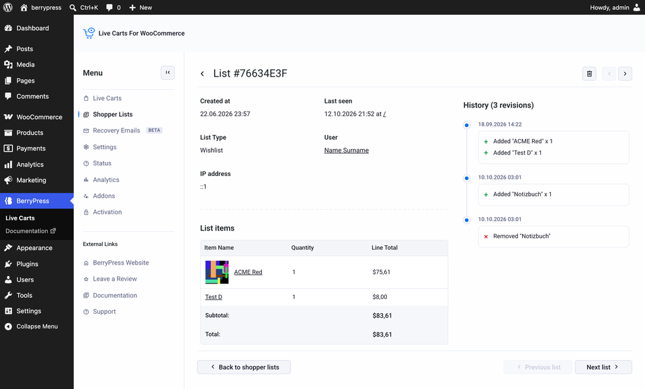
Task: Click disabled previous arrow at top
Action: [609, 74]
